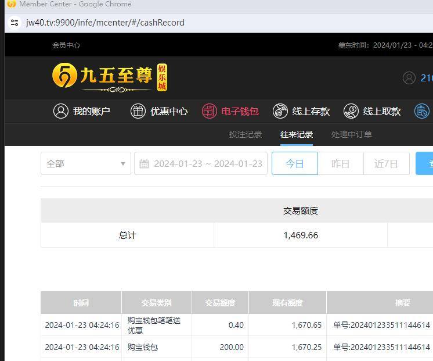
Task: Click 购宝钱包笔笔送优惠 transaction type cell
Action: tap(157, 325)
